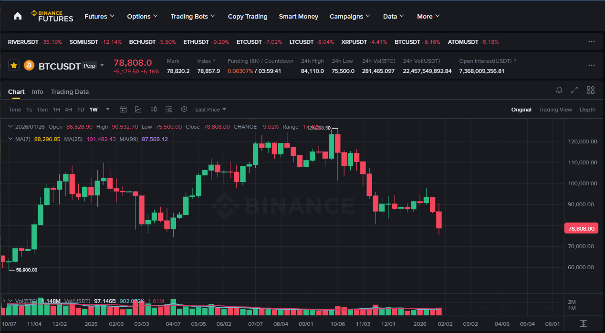Open the Campaigns dropdown menu
The width and height of the screenshot is (605, 333).
350,16
